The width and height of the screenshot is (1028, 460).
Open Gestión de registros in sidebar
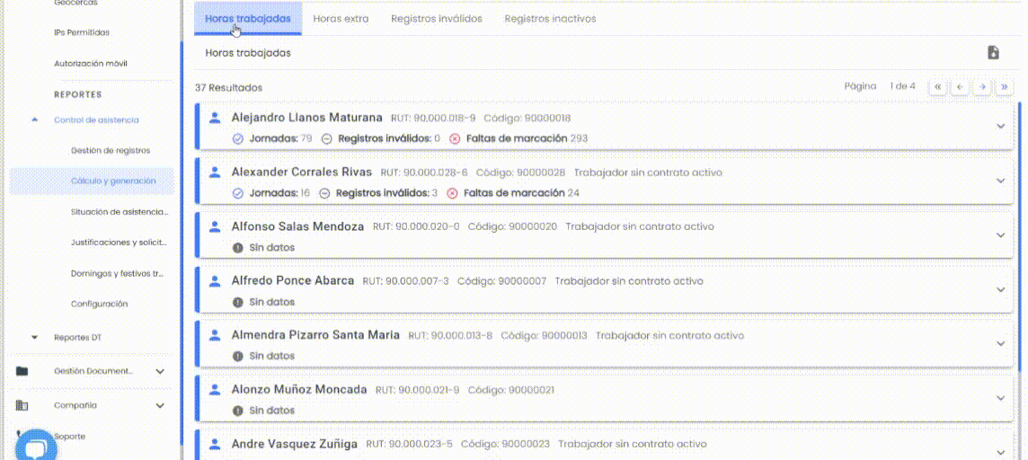pyautogui.click(x=111, y=151)
